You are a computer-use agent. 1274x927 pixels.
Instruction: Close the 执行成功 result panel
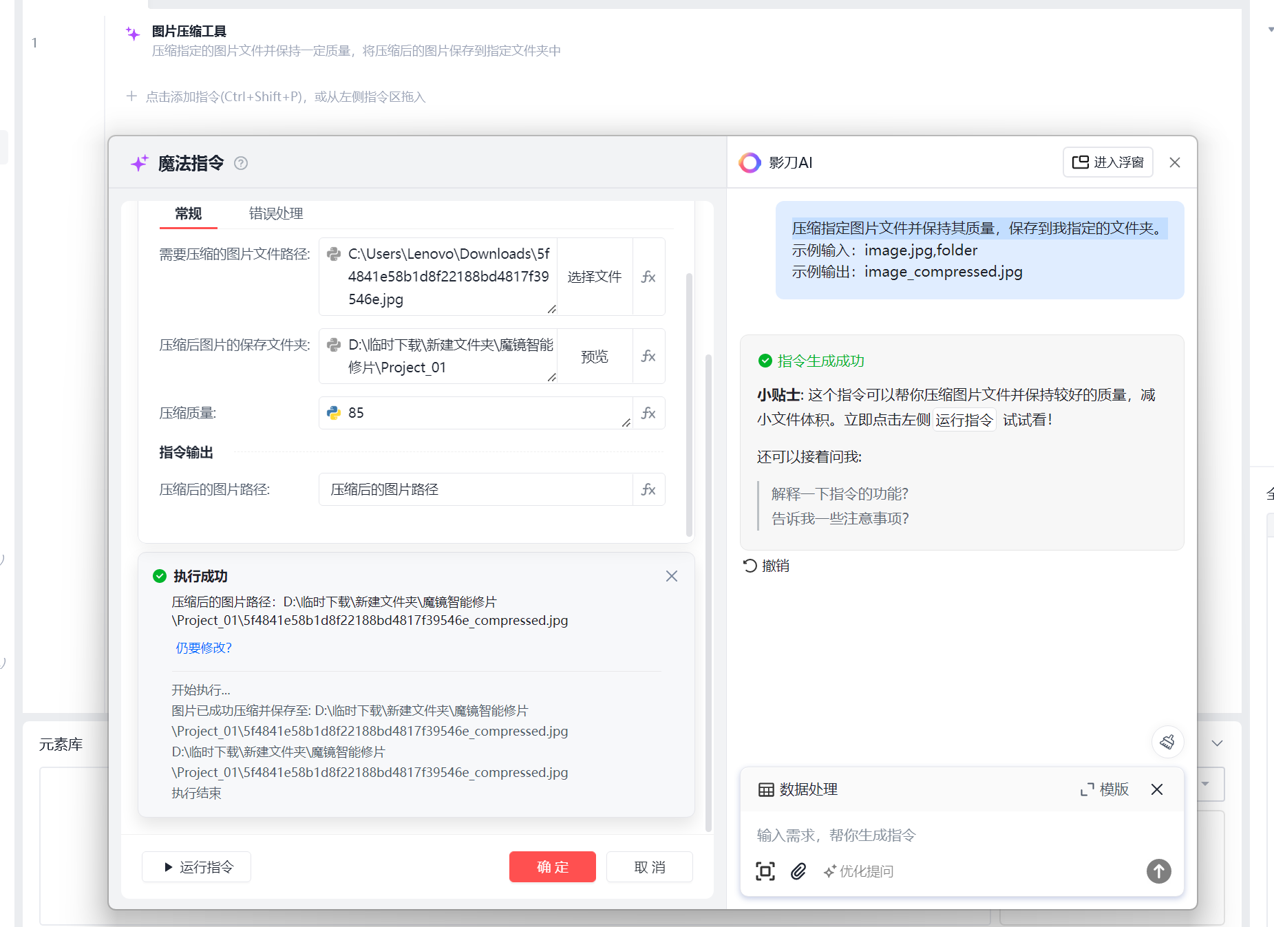(672, 576)
